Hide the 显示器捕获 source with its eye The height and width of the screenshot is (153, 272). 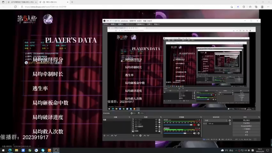tap(156, 126)
